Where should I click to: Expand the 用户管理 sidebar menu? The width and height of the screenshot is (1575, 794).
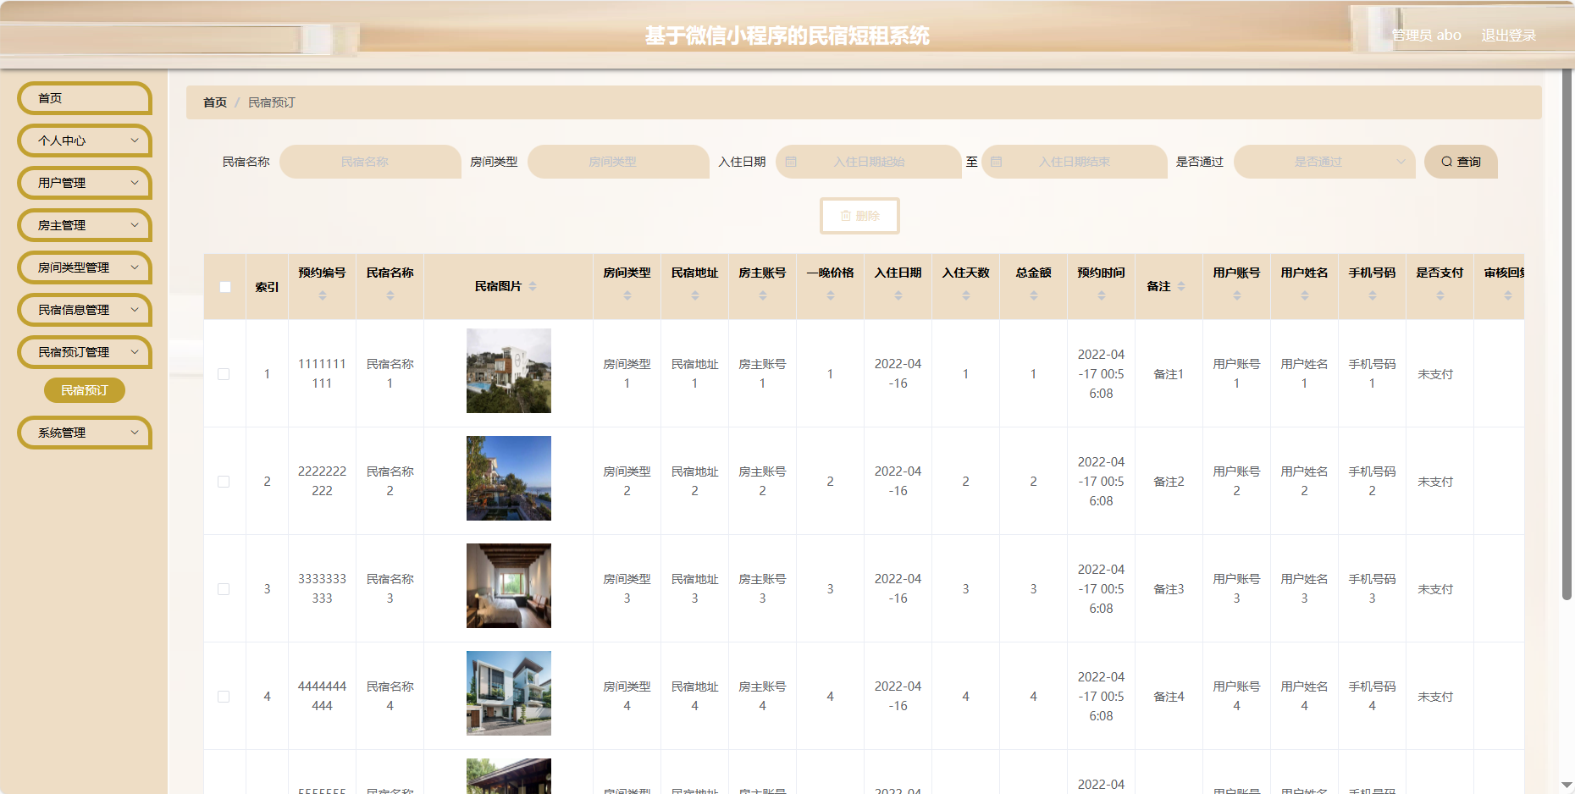85,183
